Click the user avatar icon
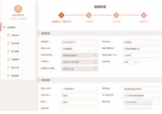The image size is (162, 114). 18,9
